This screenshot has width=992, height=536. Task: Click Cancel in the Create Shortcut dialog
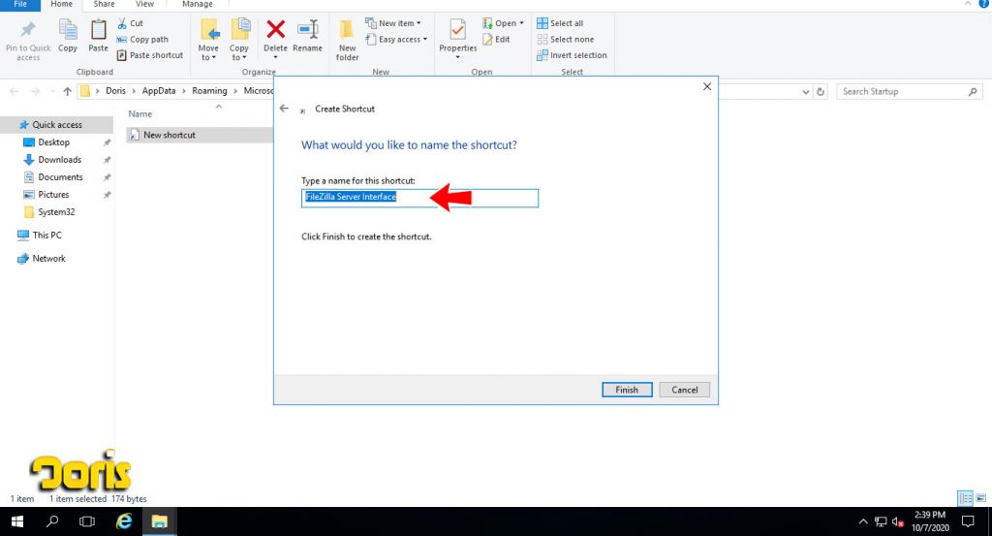tap(684, 390)
